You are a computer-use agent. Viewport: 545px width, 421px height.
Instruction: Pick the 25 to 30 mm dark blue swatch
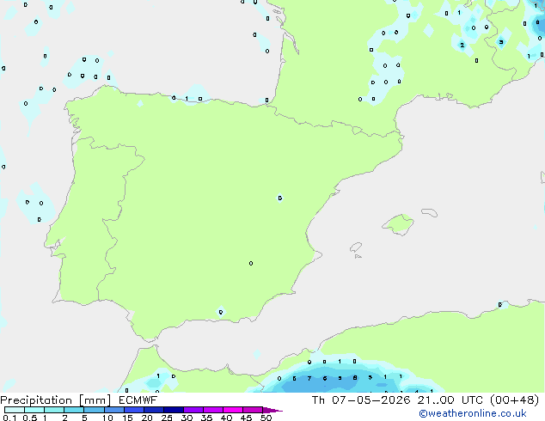click(174, 410)
